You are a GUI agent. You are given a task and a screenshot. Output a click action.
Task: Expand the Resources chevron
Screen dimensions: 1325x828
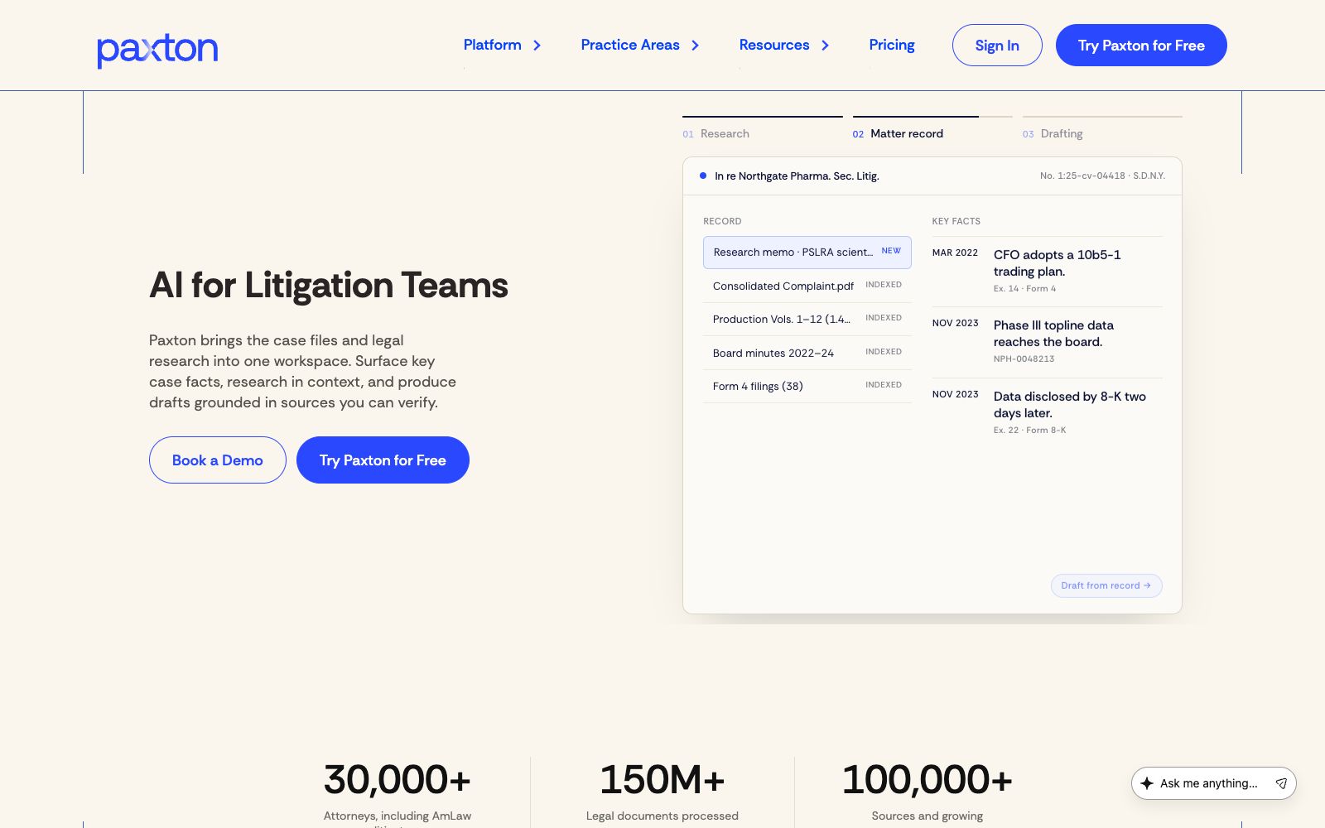(826, 46)
